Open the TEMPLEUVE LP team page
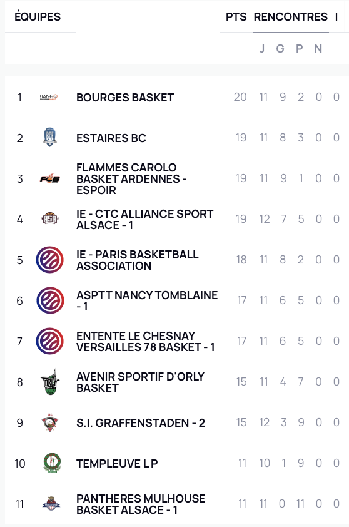349x527 pixels. (117, 464)
